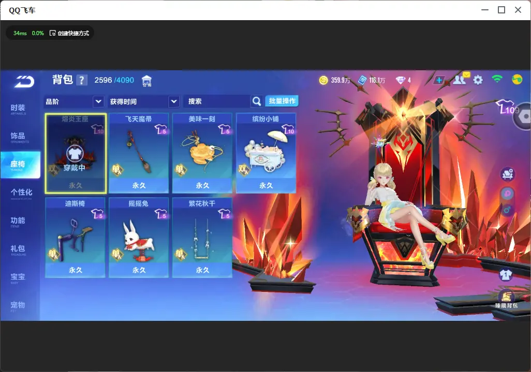
Task: Click the 批量操作 button
Action: [x=282, y=101]
